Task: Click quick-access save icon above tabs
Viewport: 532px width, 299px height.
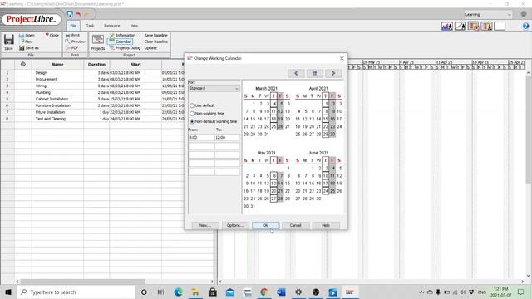Action: 70,14
